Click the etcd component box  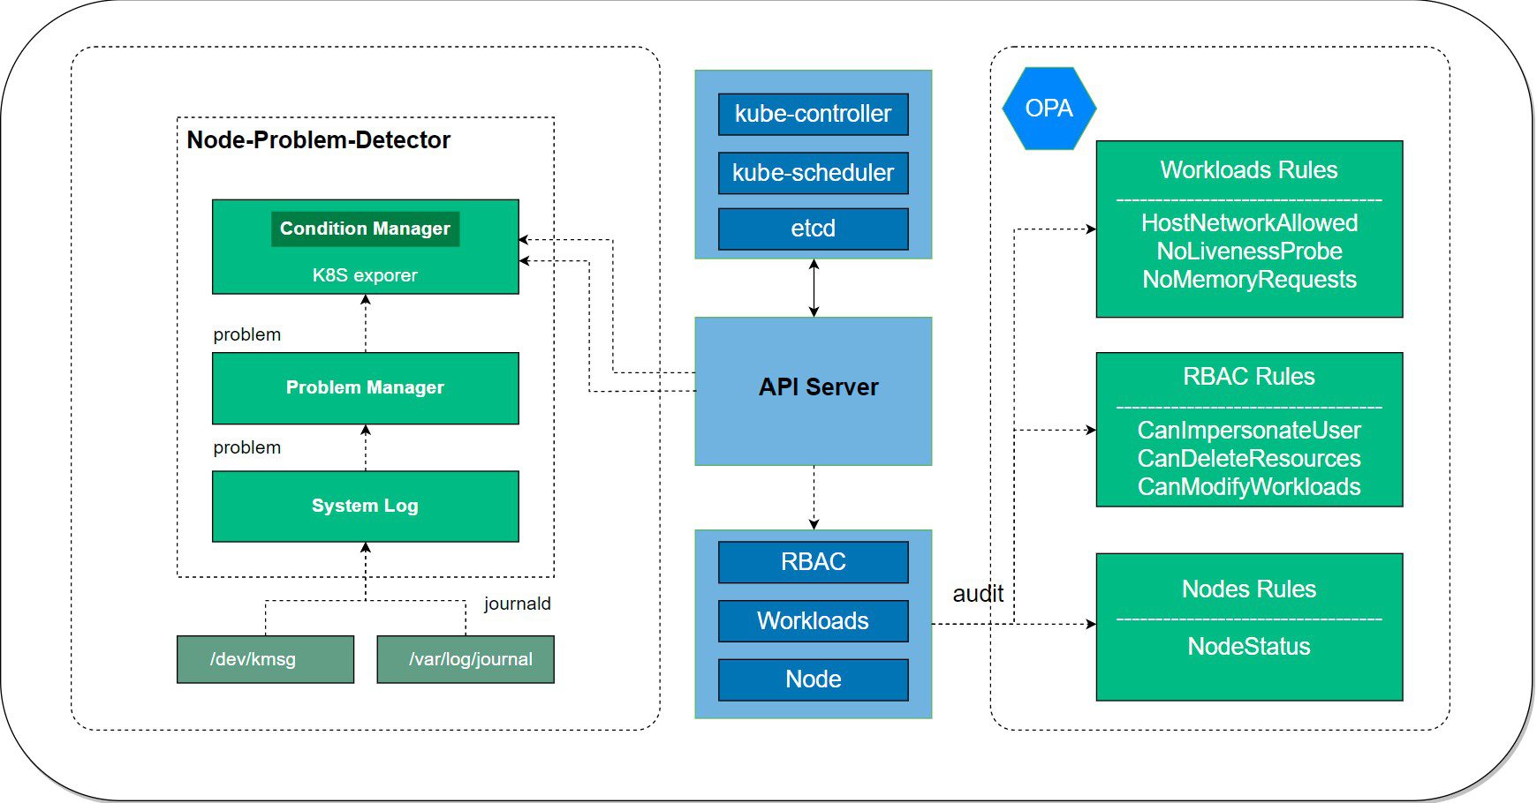(813, 229)
